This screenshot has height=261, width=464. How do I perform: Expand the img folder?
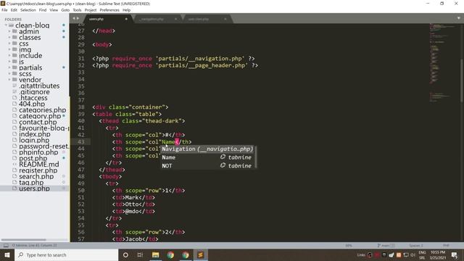coord(9,50)
